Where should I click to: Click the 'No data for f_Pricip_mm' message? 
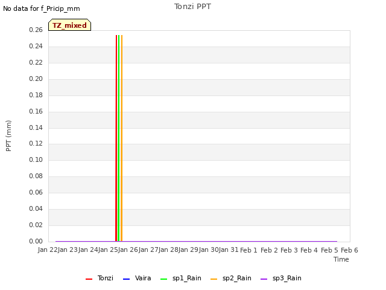tap(42, 8)
